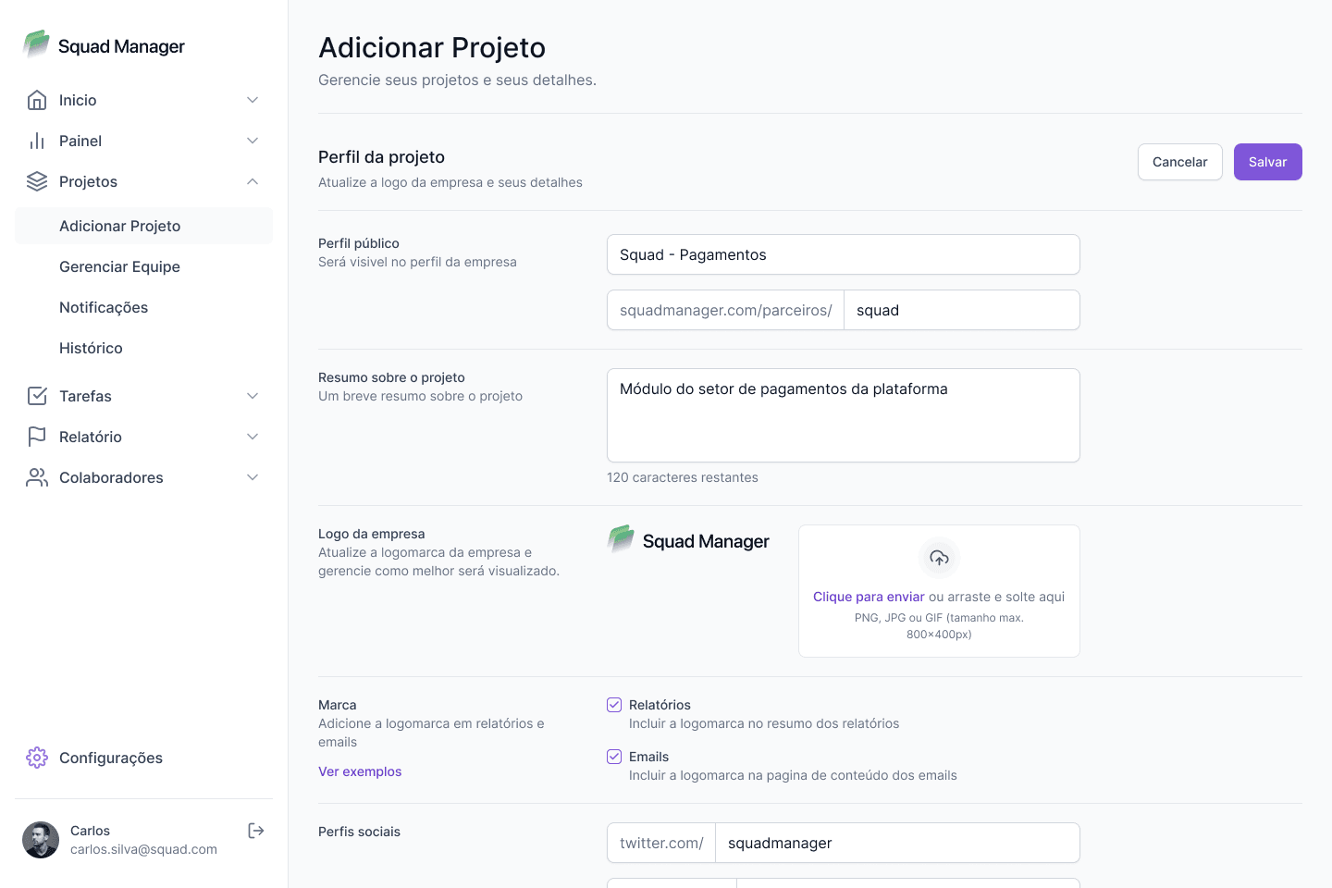Click the logout icon beside Carlos
This screenshot has width=1332, height=888.
(256, 831)
